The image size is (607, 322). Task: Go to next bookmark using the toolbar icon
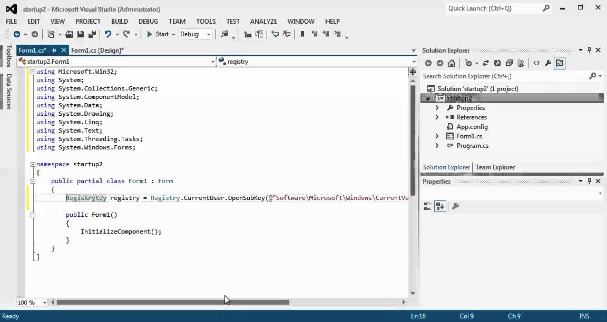tap(326, 34)
